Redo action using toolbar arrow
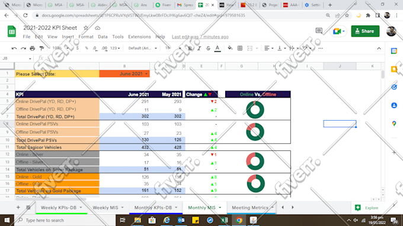The height and width of the screenshot is (226, 403). point(23,49)
